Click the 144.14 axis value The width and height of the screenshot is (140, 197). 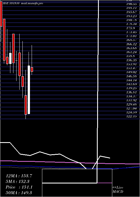coord(131,80)
